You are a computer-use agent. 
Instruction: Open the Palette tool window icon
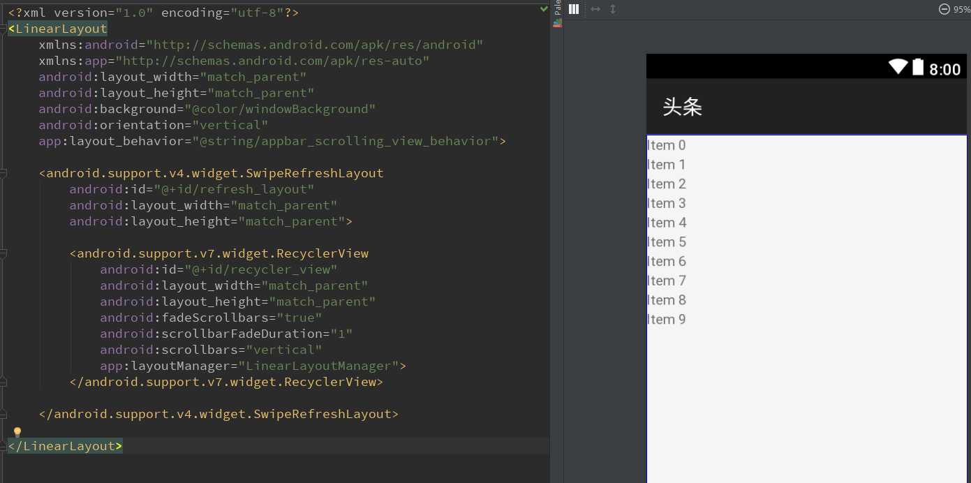pyautogui.click(x=557, y=22)
